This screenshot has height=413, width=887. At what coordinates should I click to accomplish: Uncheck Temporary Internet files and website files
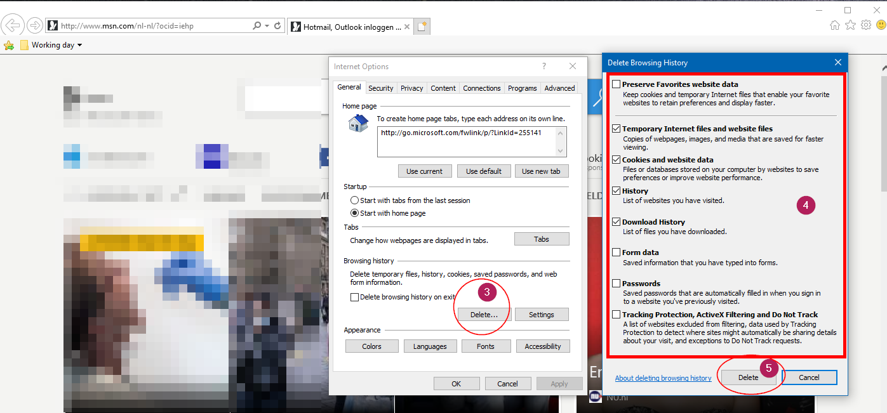[x=617, y=129]
